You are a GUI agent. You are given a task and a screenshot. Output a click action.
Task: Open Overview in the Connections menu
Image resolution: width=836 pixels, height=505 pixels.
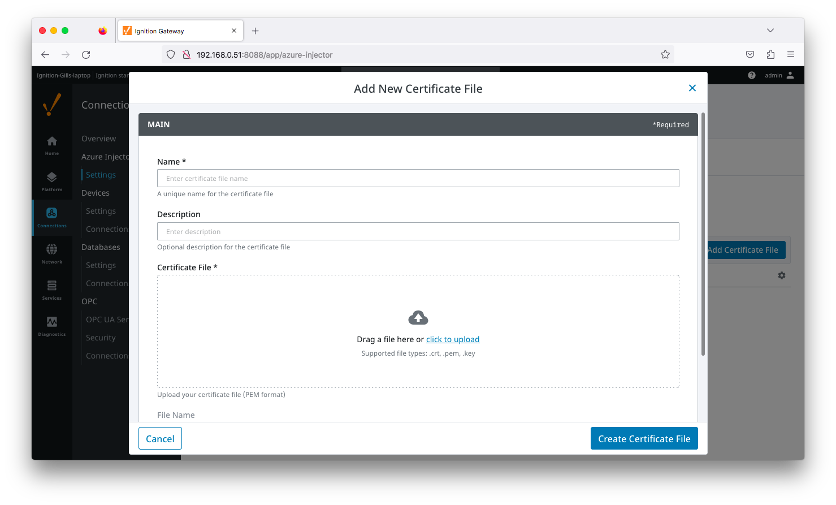(x=98, y=139)
